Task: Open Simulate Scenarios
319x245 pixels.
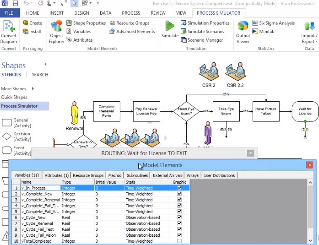Action: (x=202, y=32)
